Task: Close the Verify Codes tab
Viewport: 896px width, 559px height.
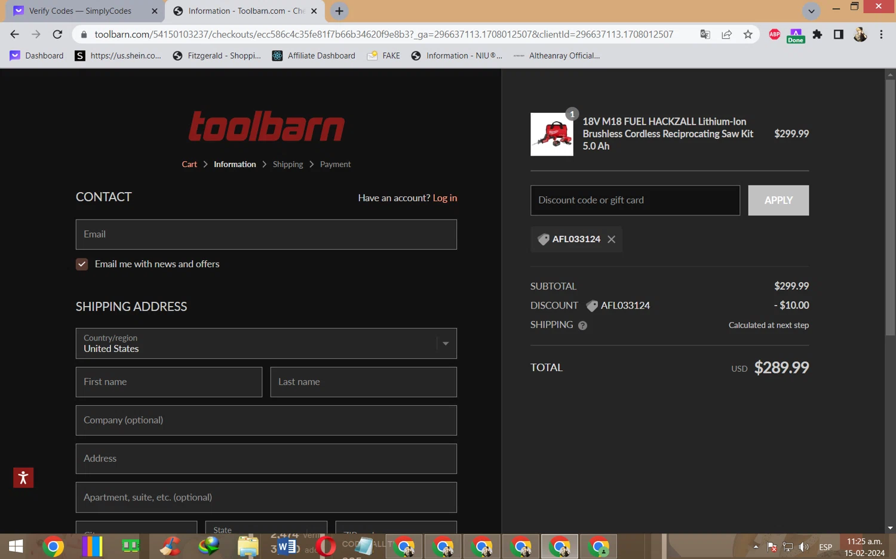Action: point(154,11)
